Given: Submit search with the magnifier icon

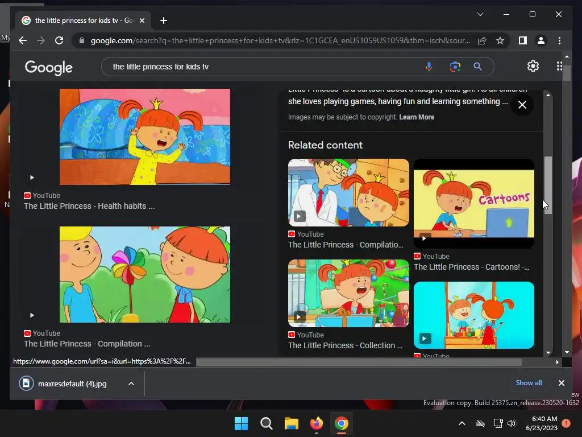Looking at the screenshot, I should pos(477,67).
